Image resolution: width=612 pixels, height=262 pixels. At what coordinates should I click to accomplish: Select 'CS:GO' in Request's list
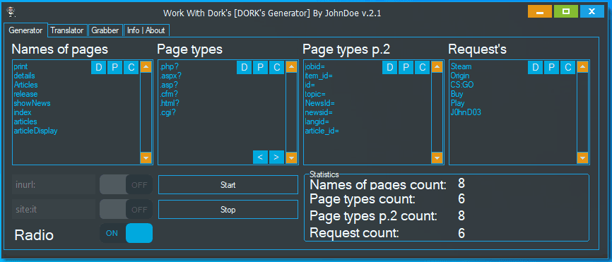pyautogui.click(x=462, y=85)
